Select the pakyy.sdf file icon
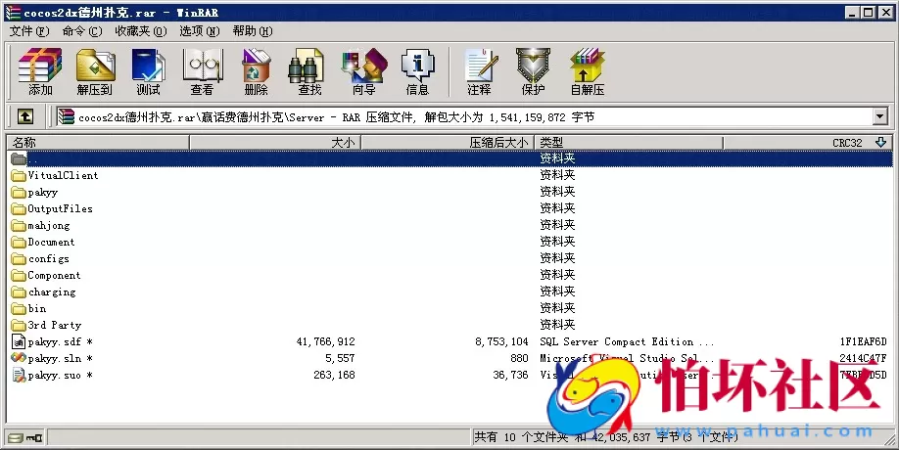Image resolution: width=899 pixels, height=450 pixels. tap(19, 341)
